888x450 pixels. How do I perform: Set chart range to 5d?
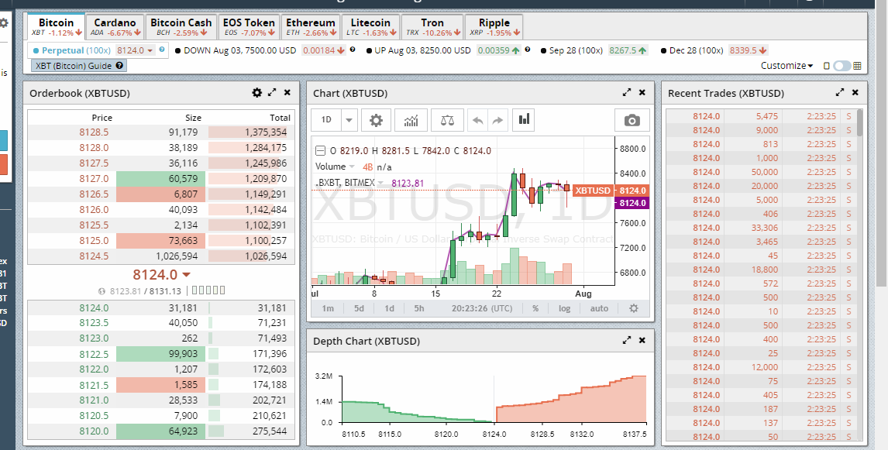point(359,308)
